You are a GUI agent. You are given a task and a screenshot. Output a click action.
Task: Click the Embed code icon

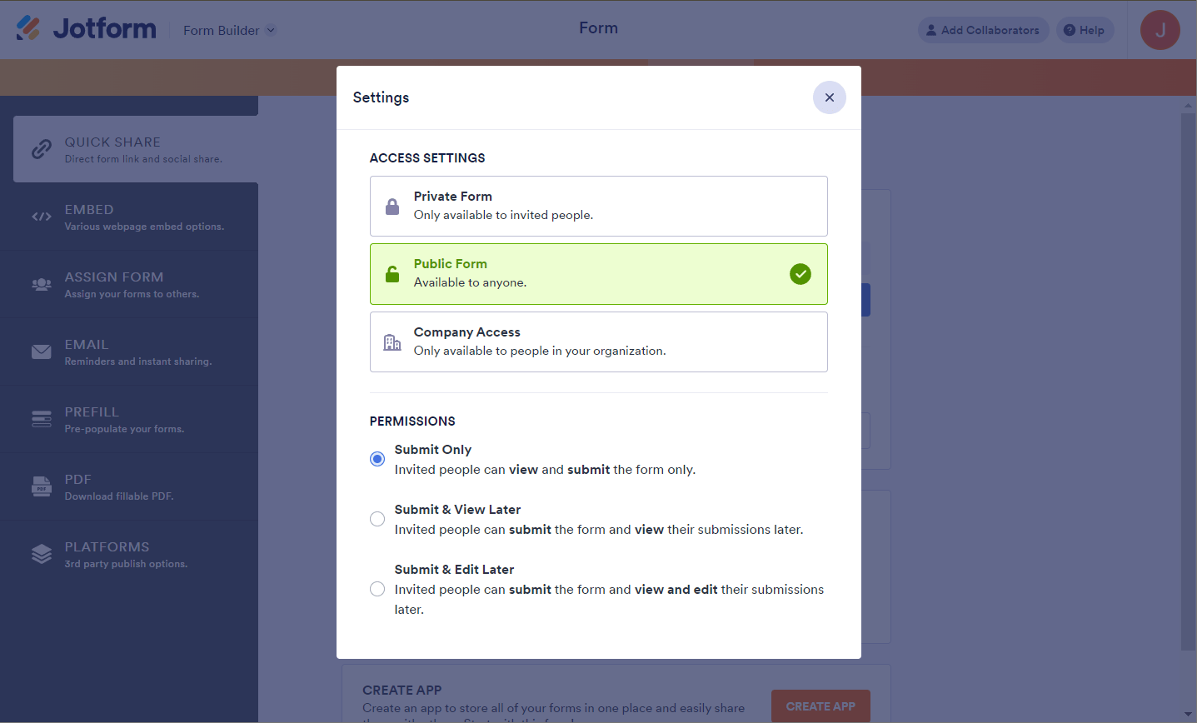[x=42, y=217]
